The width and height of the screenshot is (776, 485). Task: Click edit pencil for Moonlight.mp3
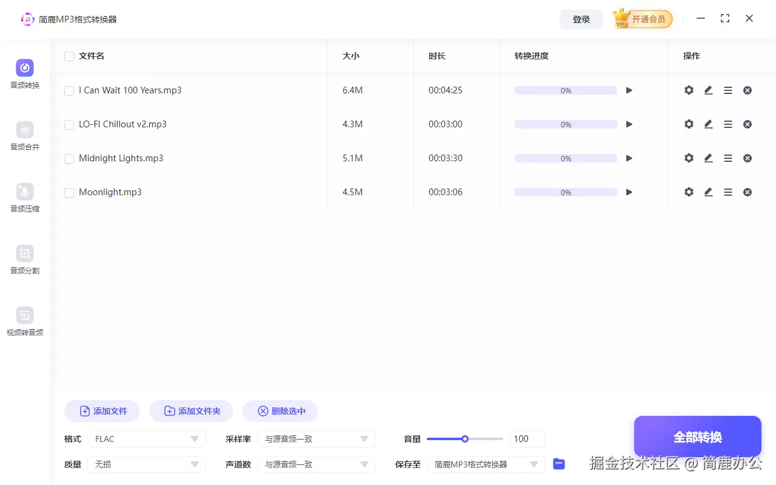708,192
